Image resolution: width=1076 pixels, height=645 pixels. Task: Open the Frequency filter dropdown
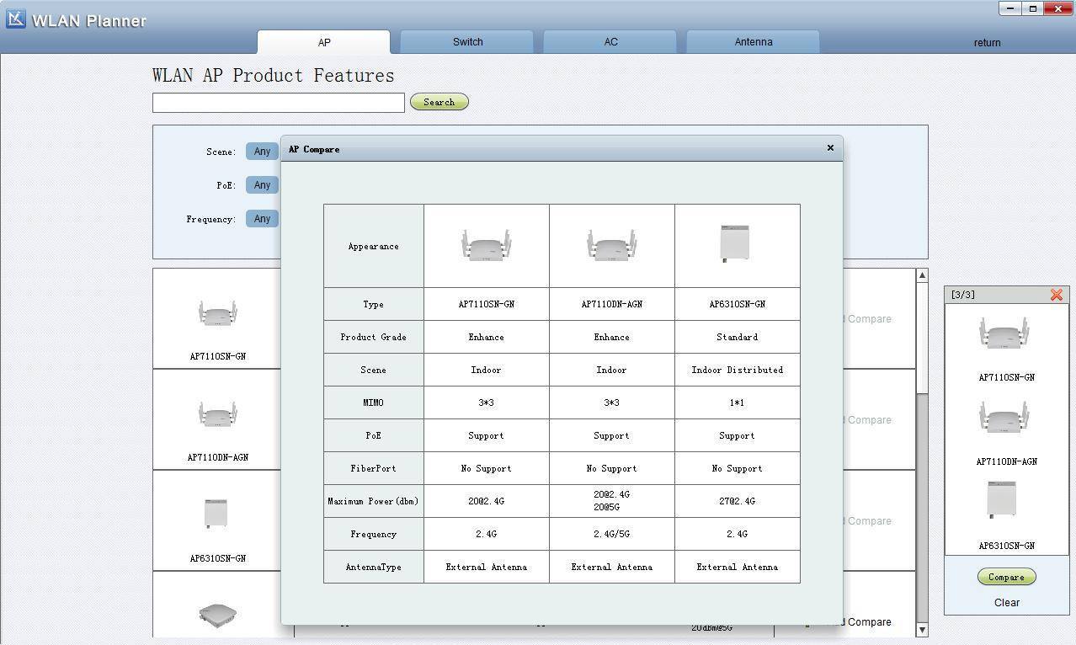pos(262,218)
